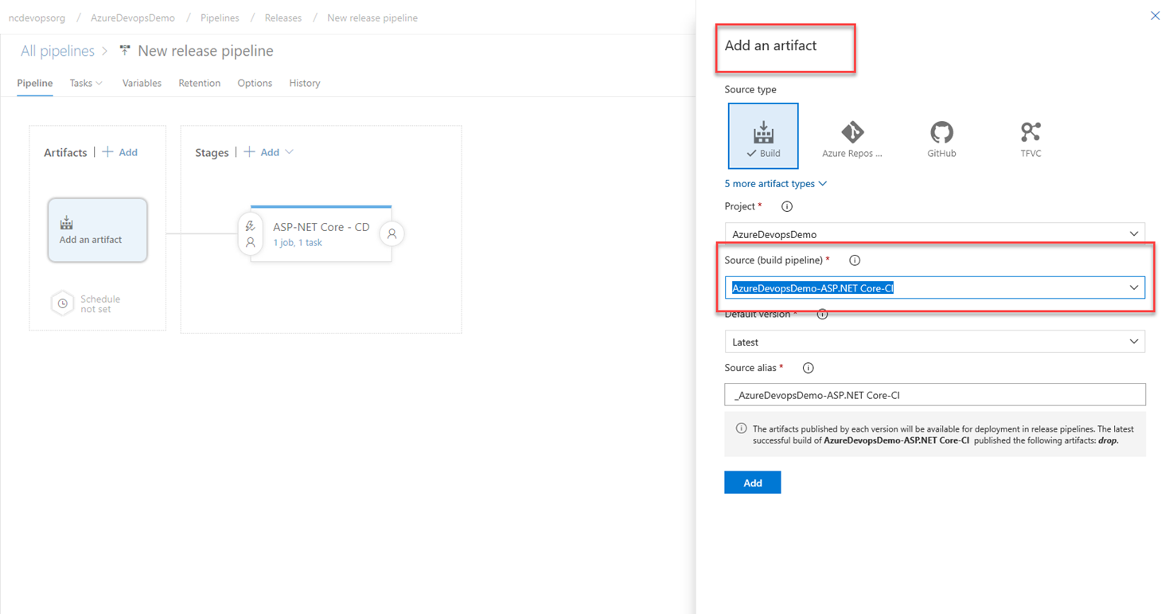Switch to the Pipeline tab

(35, 83)
